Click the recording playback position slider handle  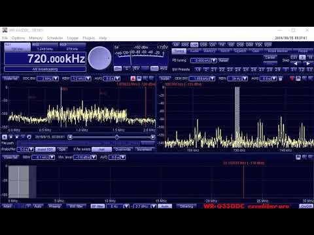point(117,137)
